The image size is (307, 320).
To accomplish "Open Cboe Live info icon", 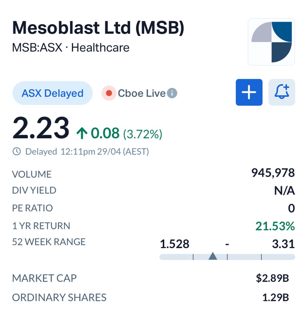I will 172,93.
